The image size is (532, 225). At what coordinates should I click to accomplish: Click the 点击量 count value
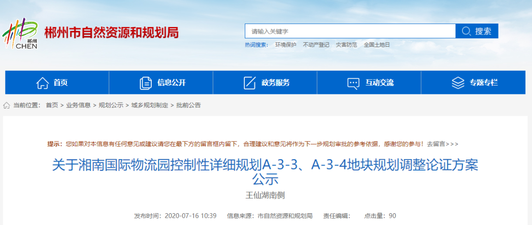(392, 216)
